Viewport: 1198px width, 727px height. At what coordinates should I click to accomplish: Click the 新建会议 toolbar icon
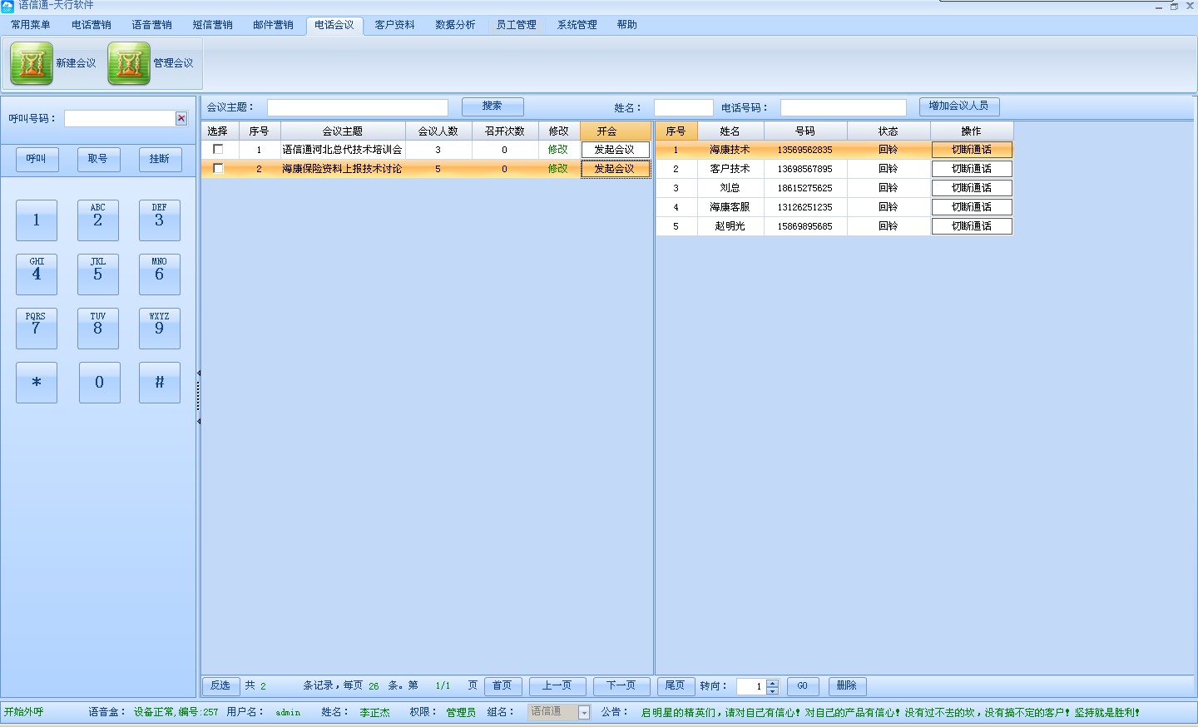32,63
